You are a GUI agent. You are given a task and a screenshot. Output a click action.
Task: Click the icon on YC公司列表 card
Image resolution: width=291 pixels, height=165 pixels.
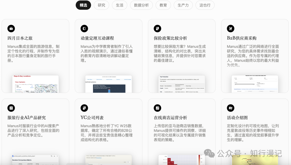[x=84, y=108]
